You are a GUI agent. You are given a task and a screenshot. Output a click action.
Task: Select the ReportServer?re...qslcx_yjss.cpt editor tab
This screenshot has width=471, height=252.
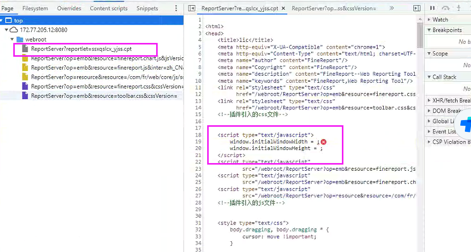point(240,8)
